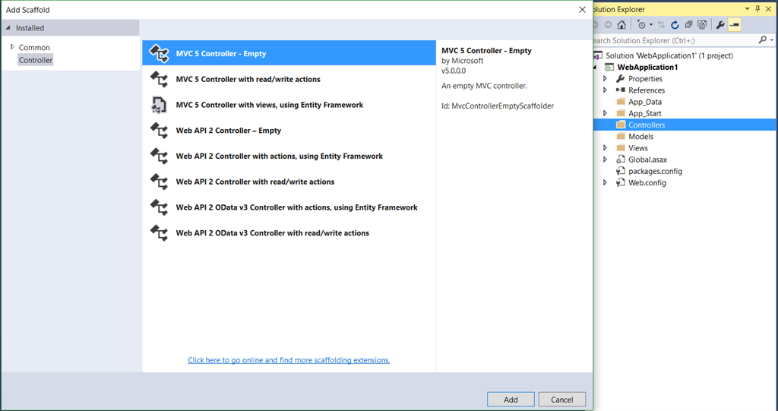Select Solution 'WebApplication1' (1 project) node

[x=669, y=55]
